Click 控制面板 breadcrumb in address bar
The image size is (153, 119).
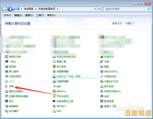[x=29, y=9]
